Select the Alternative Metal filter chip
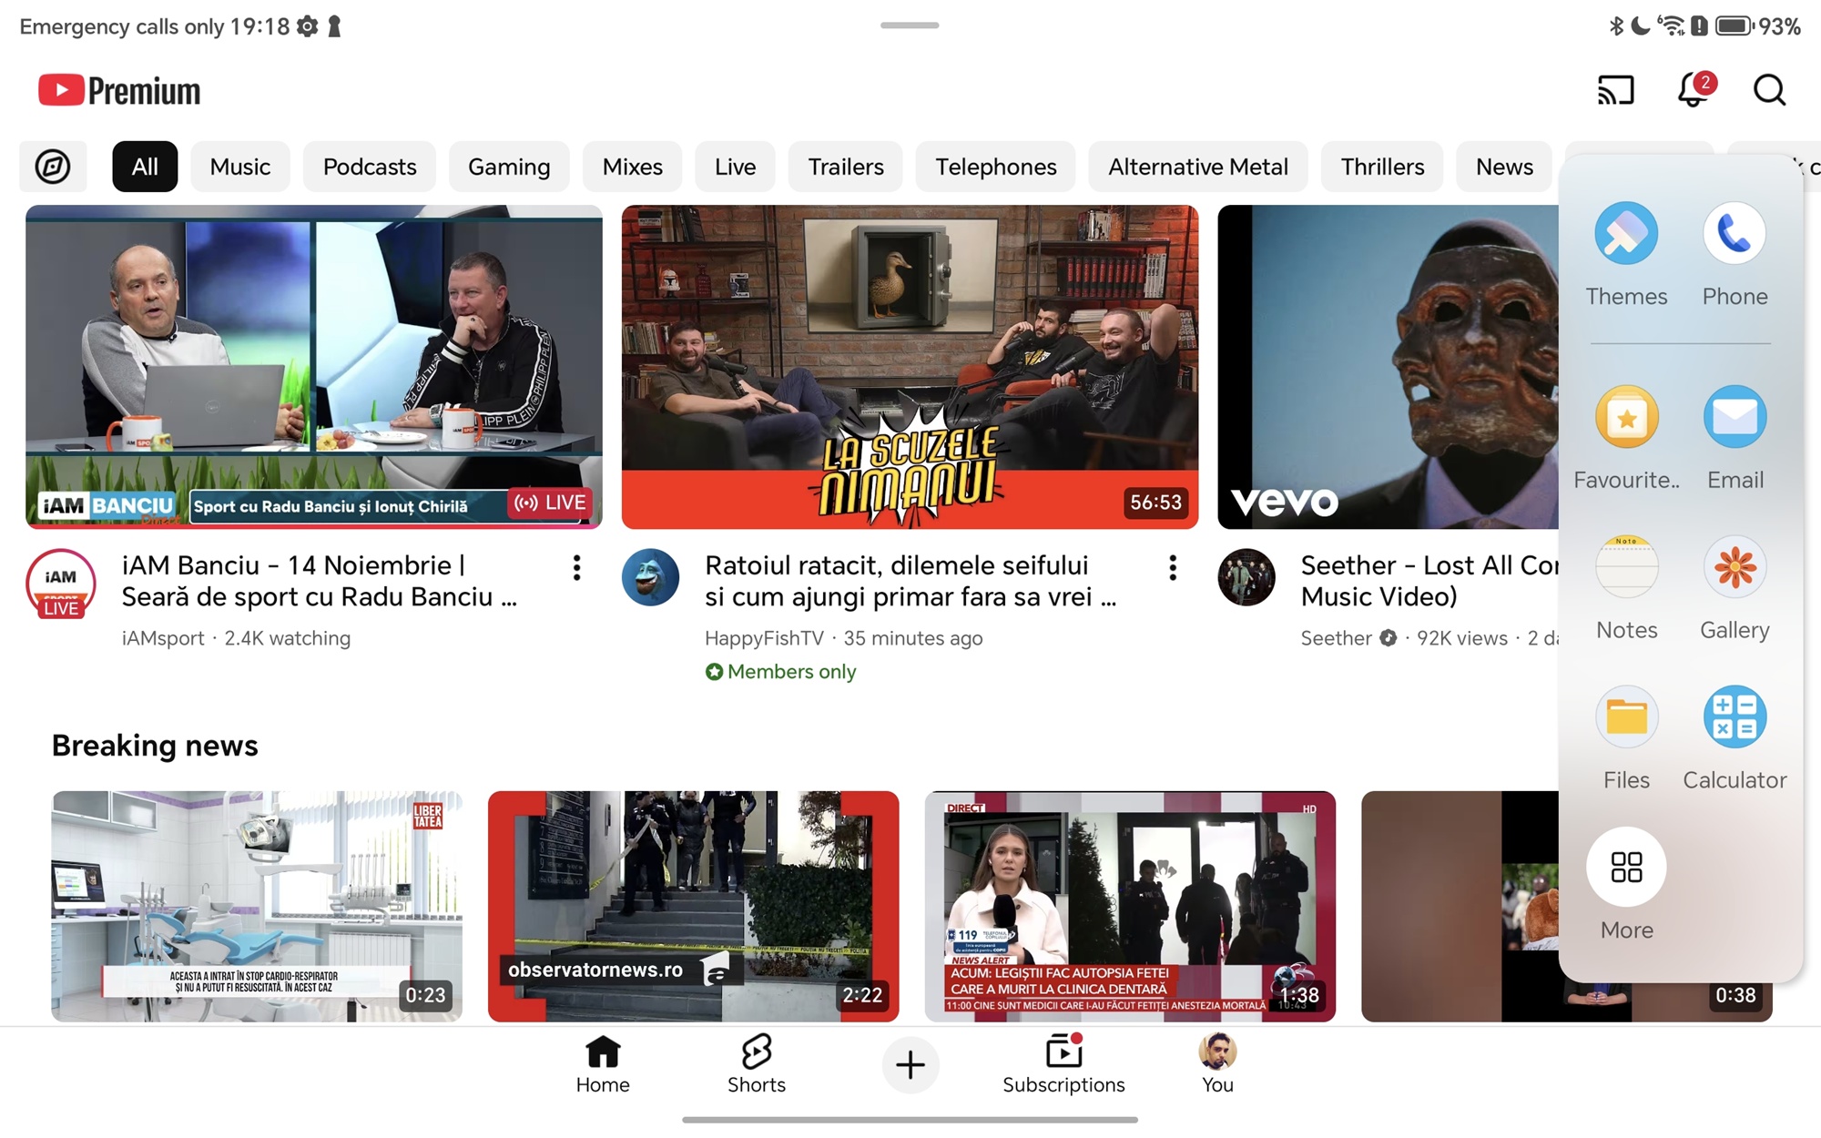1821x1138 pixels. coord(1197,167)
